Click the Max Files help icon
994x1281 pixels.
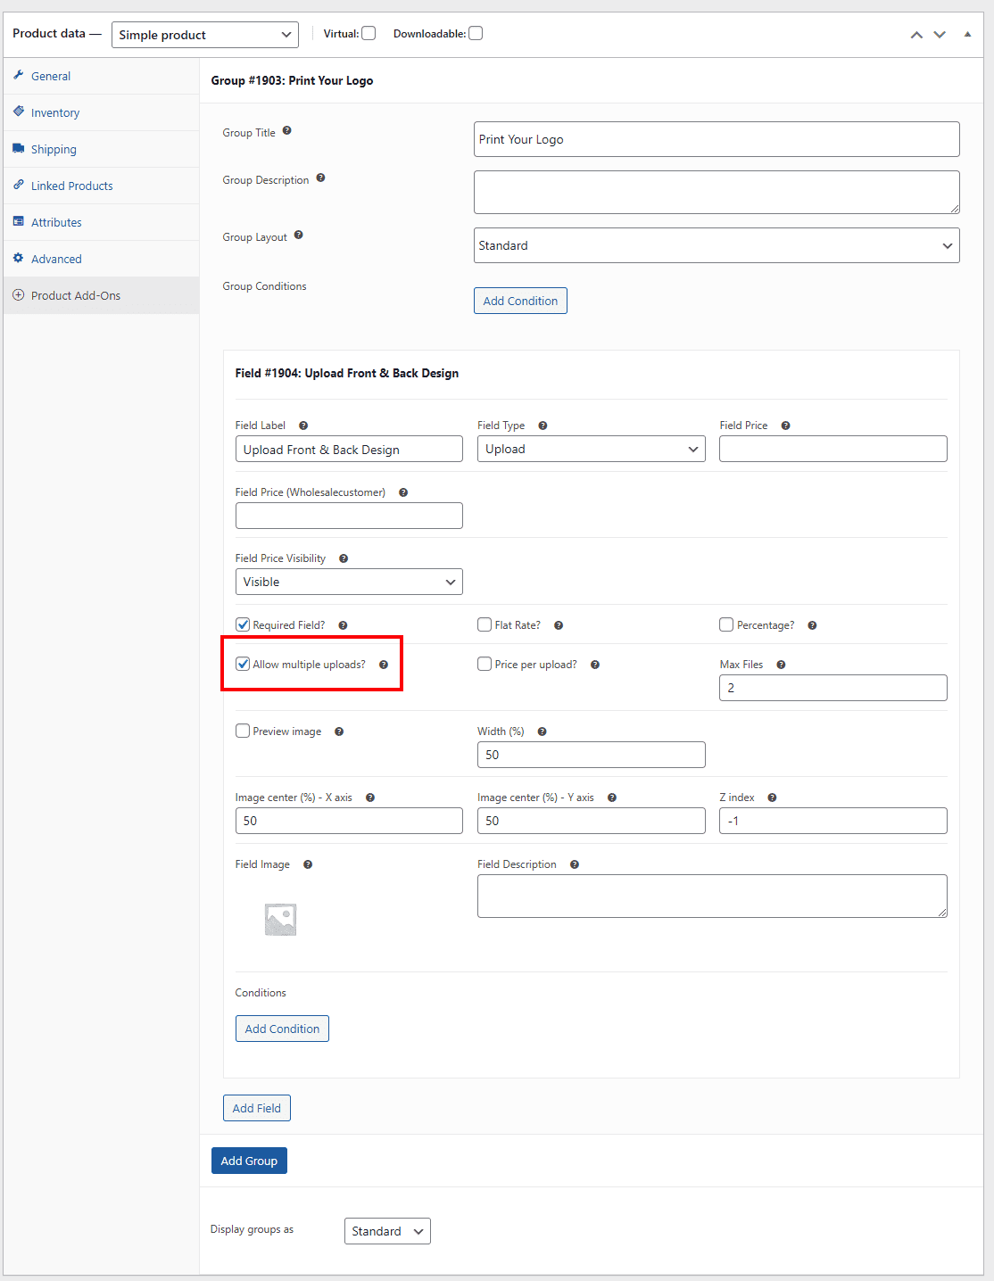pyautogui.click(x=781, y=665)
